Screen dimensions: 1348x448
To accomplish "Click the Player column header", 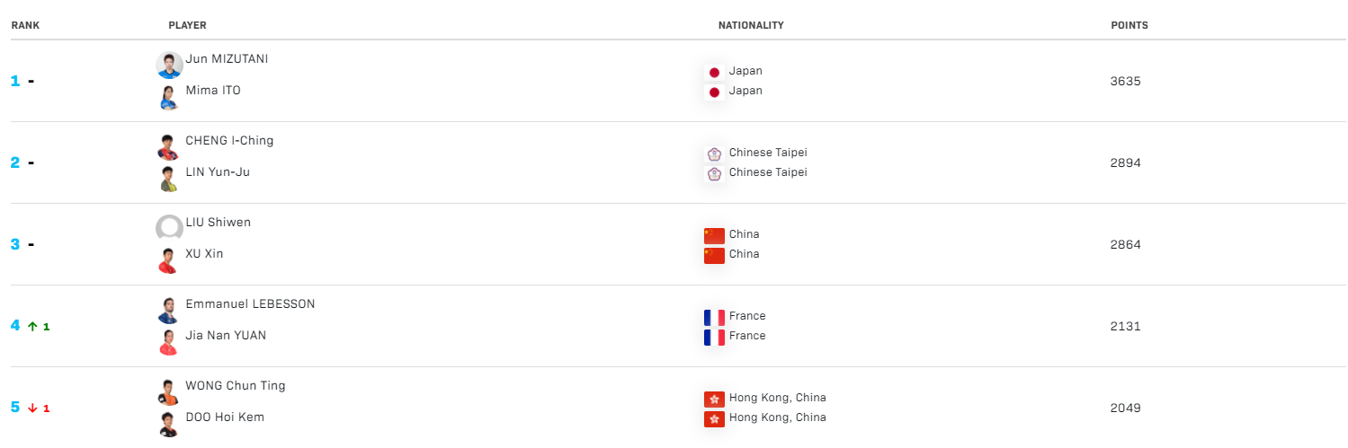I will [187, 25].
